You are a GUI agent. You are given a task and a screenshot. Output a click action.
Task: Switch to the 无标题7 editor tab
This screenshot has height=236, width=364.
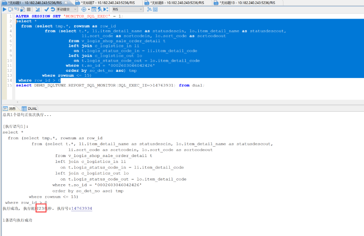108,3
